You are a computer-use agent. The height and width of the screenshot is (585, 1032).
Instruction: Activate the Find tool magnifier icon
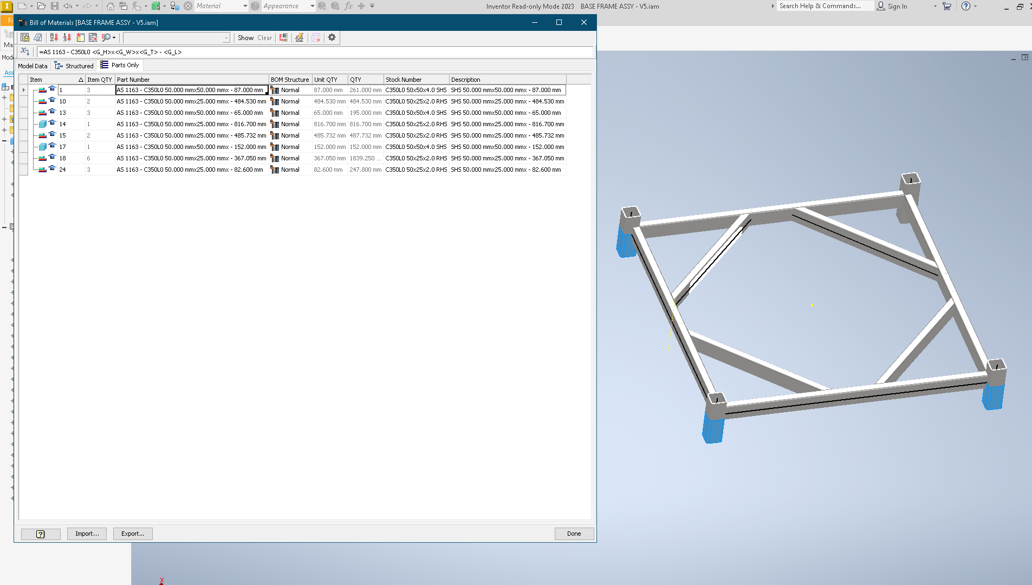pos(106,37)
